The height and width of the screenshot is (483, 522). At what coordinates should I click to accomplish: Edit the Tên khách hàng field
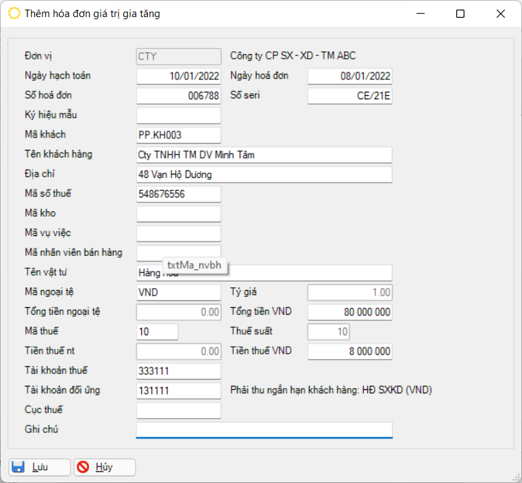[264, 155]
